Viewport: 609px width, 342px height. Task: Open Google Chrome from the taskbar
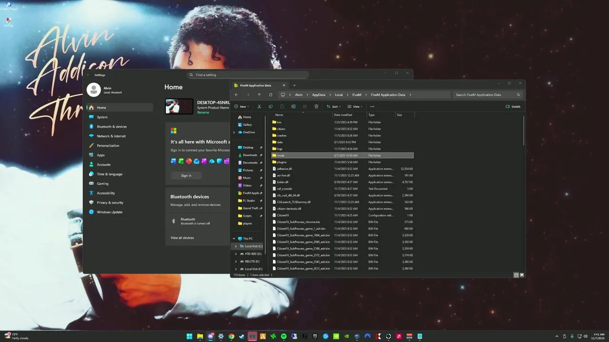point(231,336)
